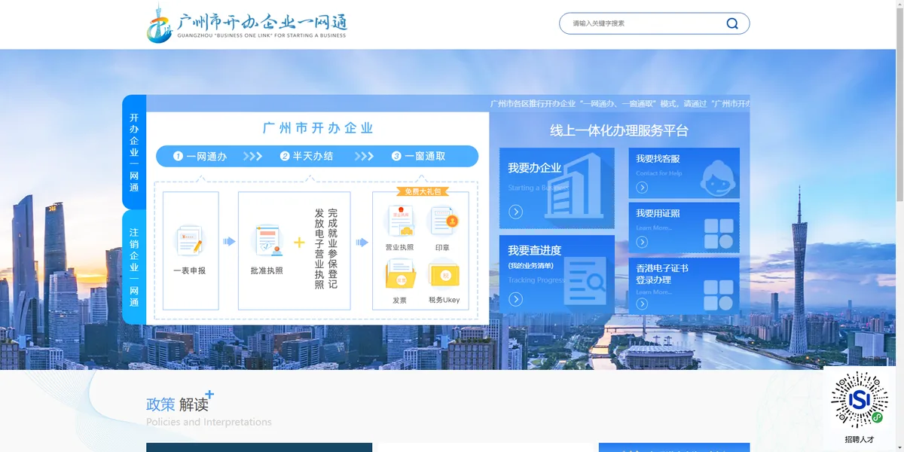Click the search magnifier icon

pyautogui.click(x=731, y=23)
